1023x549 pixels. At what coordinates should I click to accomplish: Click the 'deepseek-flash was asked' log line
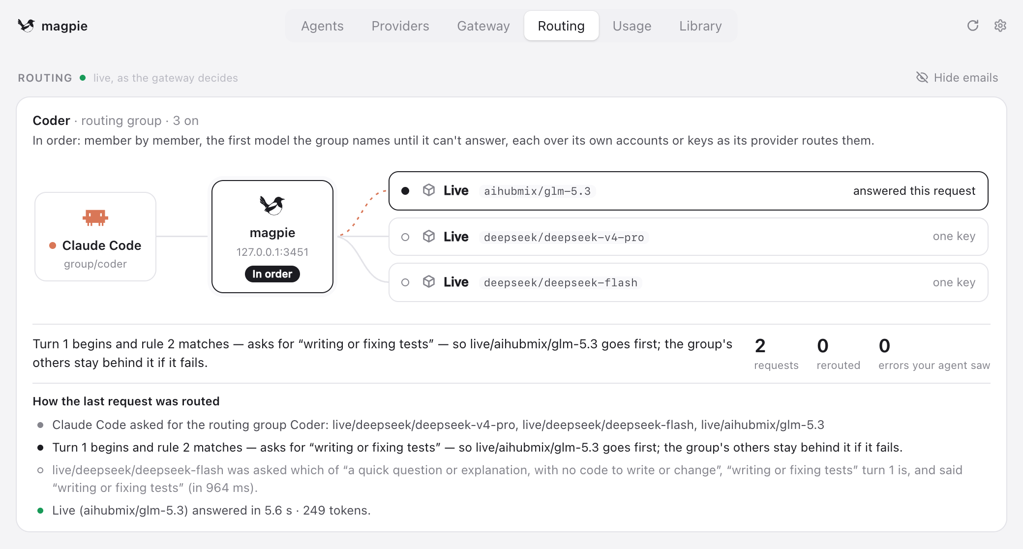(x=507, y=479)
